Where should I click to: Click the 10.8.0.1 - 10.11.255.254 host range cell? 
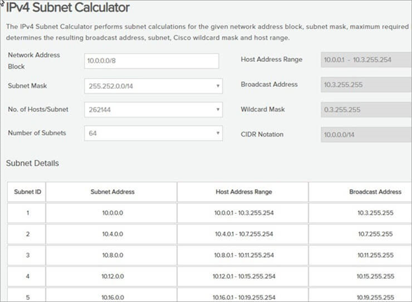[x=244, y=256]
